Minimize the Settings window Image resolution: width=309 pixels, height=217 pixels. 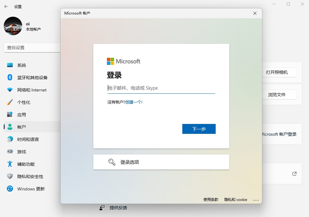[x=274, y=4]
